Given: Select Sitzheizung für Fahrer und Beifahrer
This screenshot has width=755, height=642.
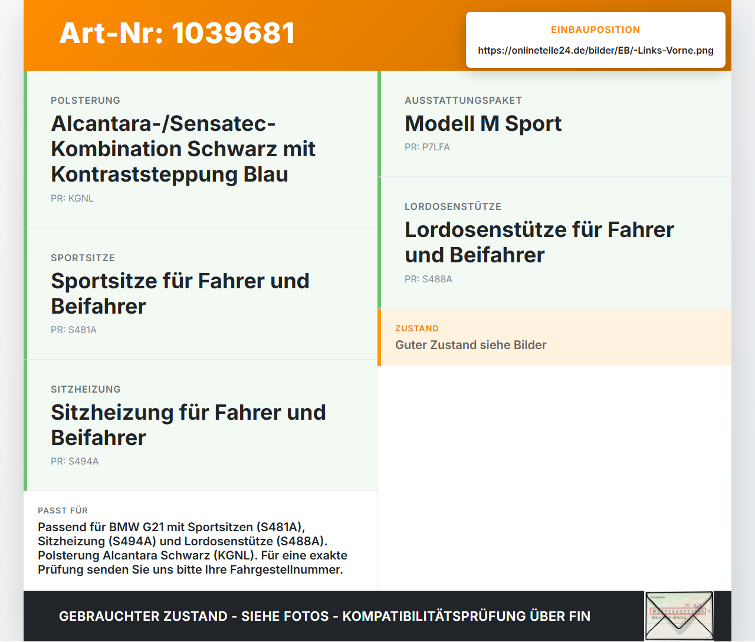Looking at the screenshot, I should pyautogui.click(x=188, y=424).
